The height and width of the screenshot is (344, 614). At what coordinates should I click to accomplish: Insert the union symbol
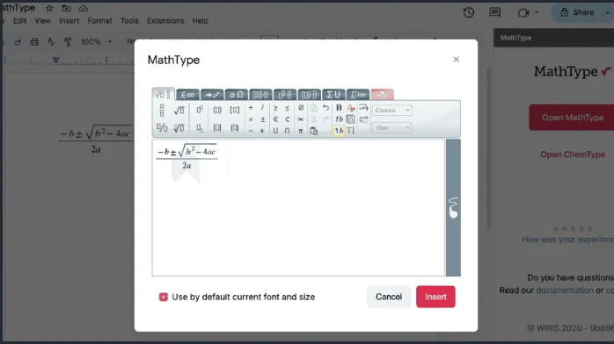(275, 131)
